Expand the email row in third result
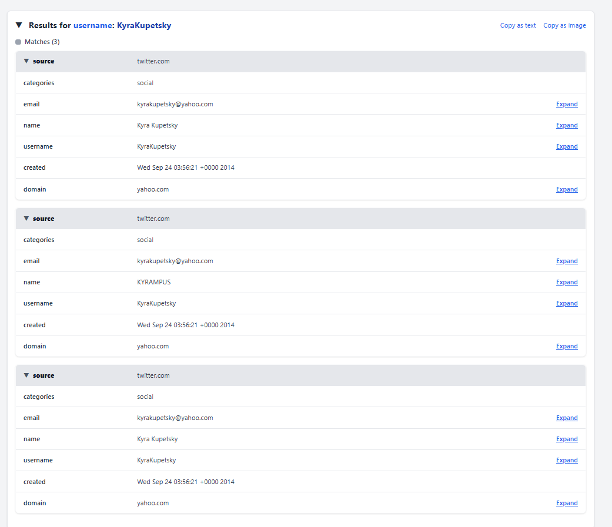This screenshot has height=527, width=612. point(567,418)
